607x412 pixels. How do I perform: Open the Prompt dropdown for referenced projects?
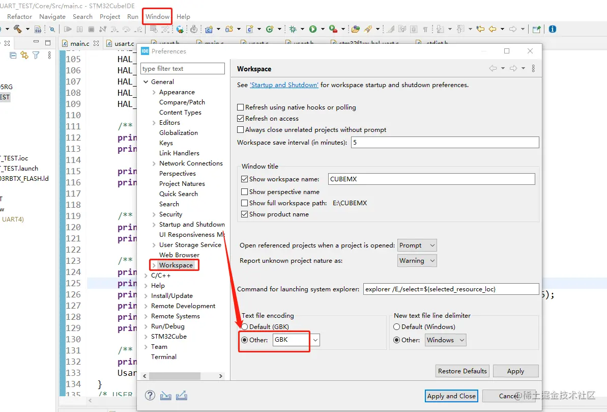[417, 245]
